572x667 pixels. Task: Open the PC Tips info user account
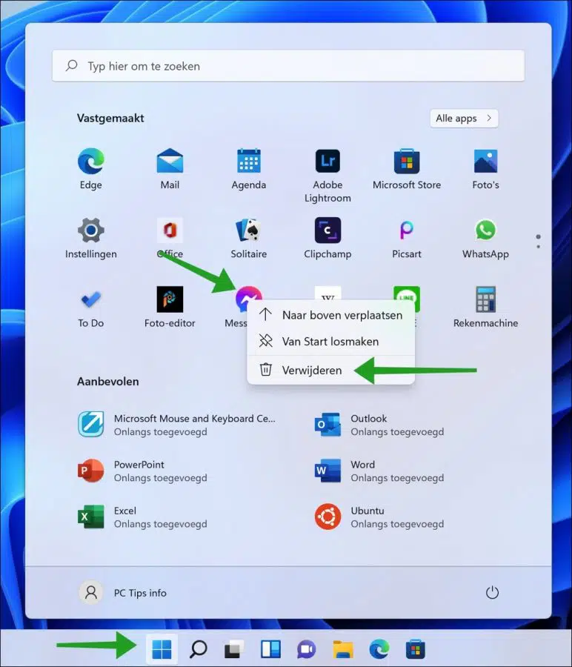(x=123, y=593)
